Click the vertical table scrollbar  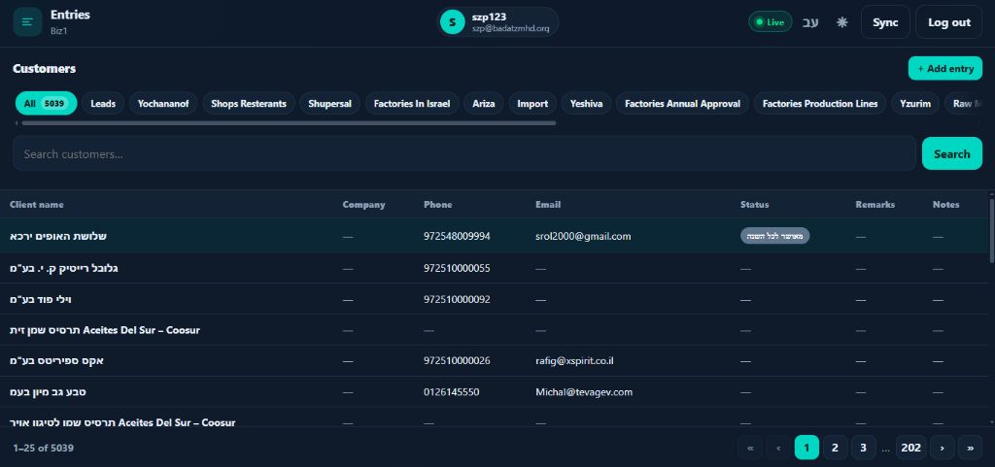pos(991,231)
